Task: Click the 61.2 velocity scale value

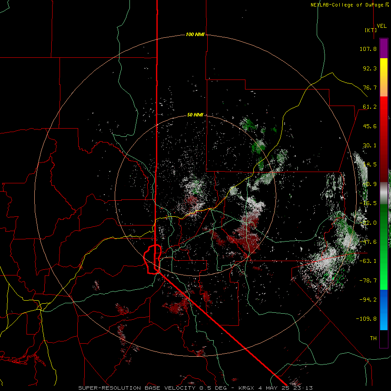Action: click(370, 107)
